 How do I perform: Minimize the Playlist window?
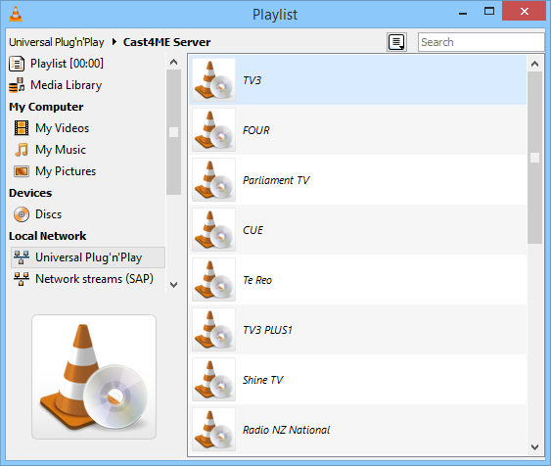tap(463, 14)
